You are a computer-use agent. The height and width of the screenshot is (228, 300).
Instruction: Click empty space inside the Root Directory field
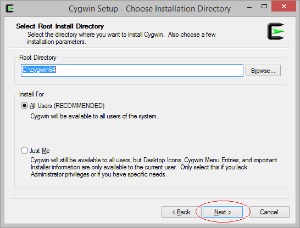click(x=149, y=70)
